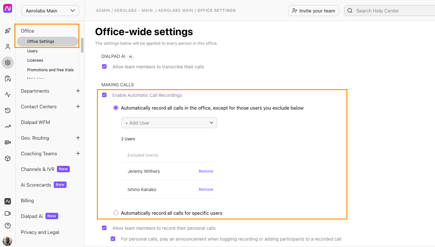This screenshot has width=435, height=247.
Task: Open the call history clock icon
Action: tap(8, 111)
